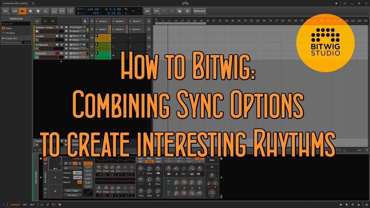Select rising sawtooth LFO waveform

(x=88, y=175)
